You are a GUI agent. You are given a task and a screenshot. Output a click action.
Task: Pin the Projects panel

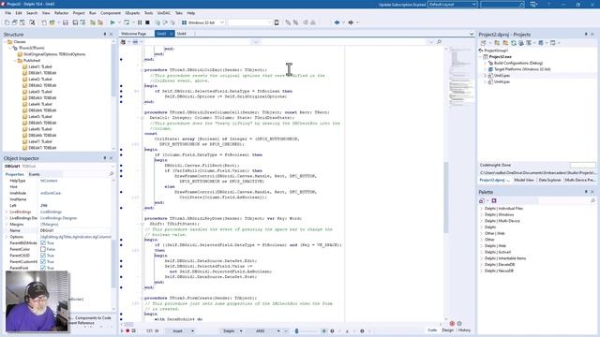[586, 35]
